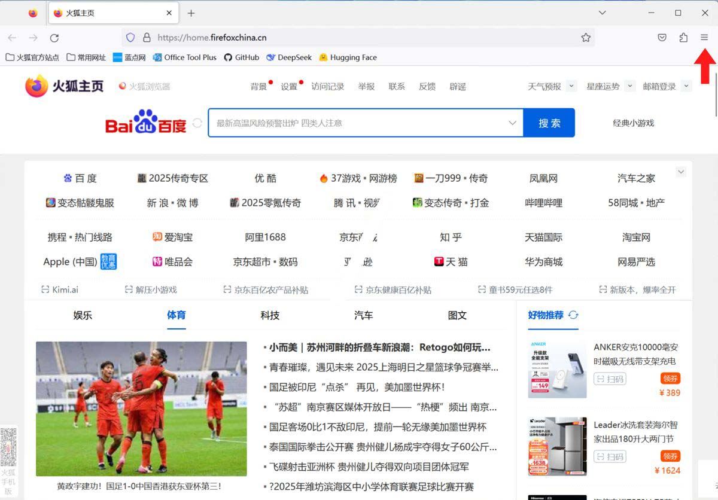This screenshot has height=500, width=718.
Task: Open the tracking protection shield icon
Action: click(130, 37)
